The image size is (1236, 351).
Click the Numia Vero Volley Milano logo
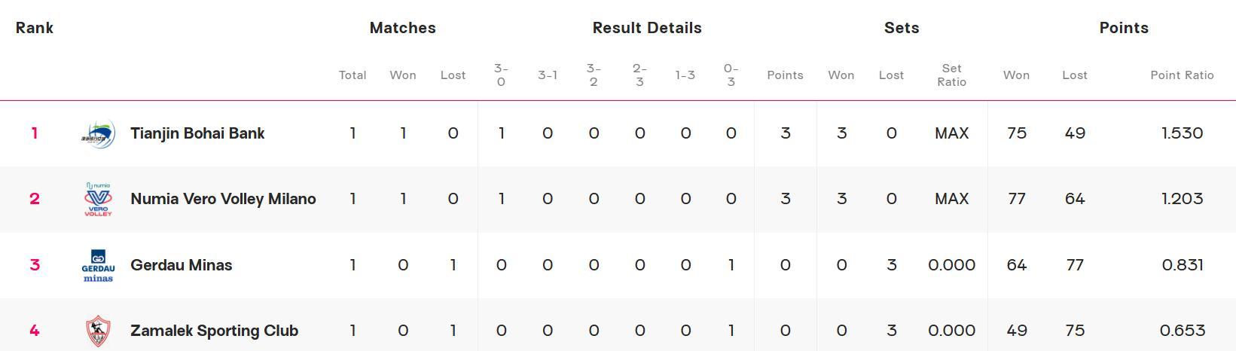(x=98, y=200)
